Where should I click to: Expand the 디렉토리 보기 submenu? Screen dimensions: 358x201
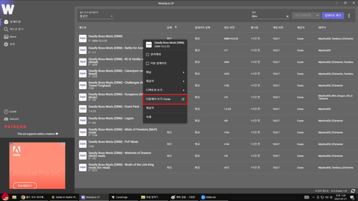tap(165, 90)
